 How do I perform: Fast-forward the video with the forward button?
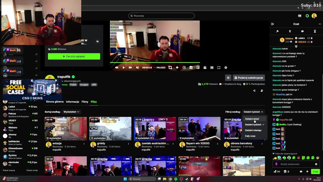[130, 67]
